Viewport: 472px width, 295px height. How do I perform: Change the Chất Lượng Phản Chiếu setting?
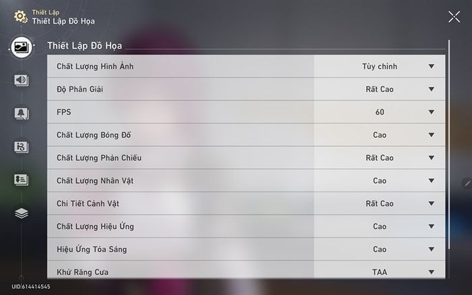(x=431, y=158)
